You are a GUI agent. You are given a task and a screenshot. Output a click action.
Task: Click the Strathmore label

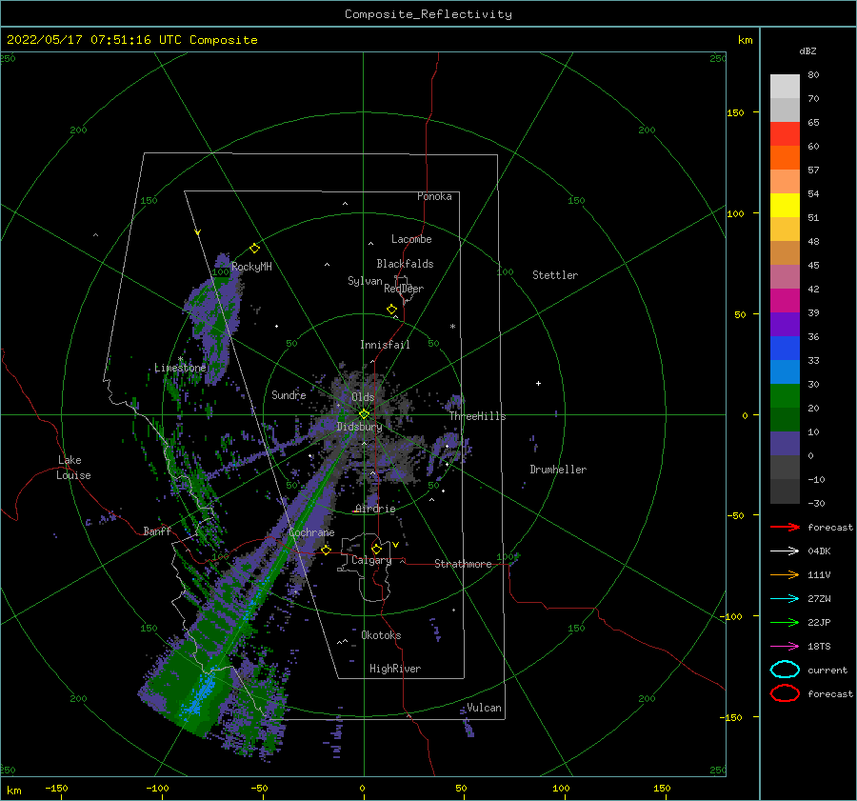463,564
